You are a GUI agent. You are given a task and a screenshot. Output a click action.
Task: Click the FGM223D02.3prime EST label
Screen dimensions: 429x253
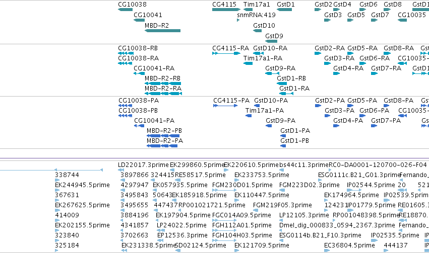point(309,185)
